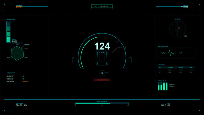Click the 142.5 KM trip readout
204x115 pixels.
(x=165, y=105)
